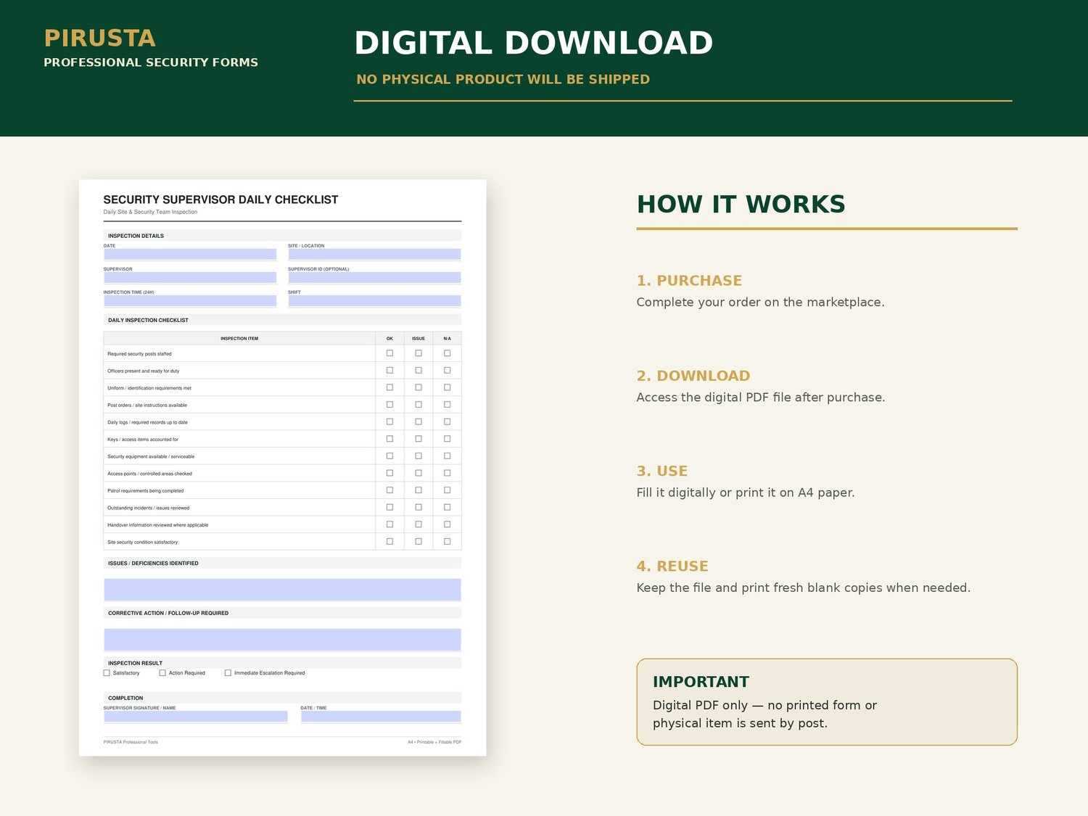Click the DATE input field
This screenshot has height=816, width=1088.
point(190,255)
